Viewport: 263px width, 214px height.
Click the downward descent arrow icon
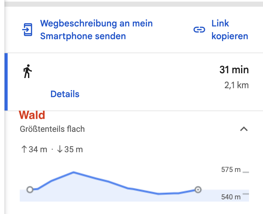click(x=60, y=149)
